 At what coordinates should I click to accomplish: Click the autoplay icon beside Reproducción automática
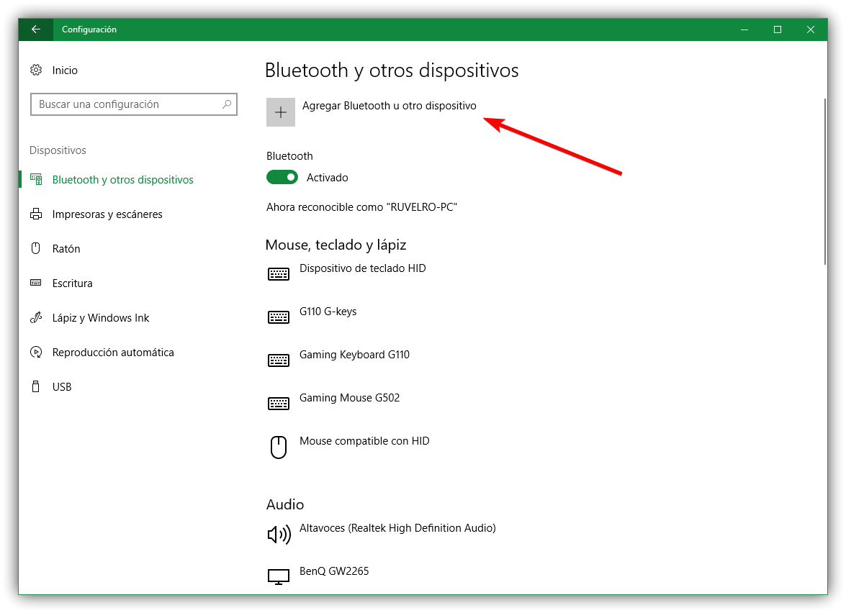point(36,352)
